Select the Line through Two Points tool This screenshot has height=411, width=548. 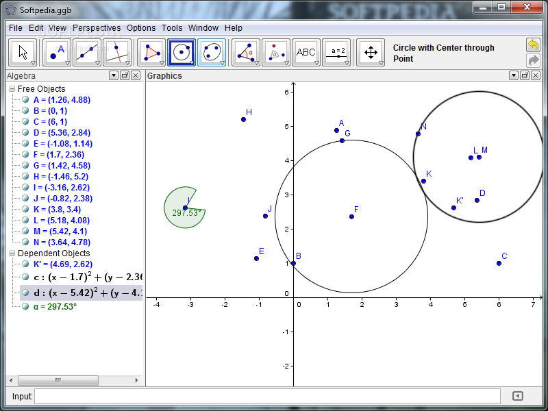pyautogui.click(x=87, y=53)
